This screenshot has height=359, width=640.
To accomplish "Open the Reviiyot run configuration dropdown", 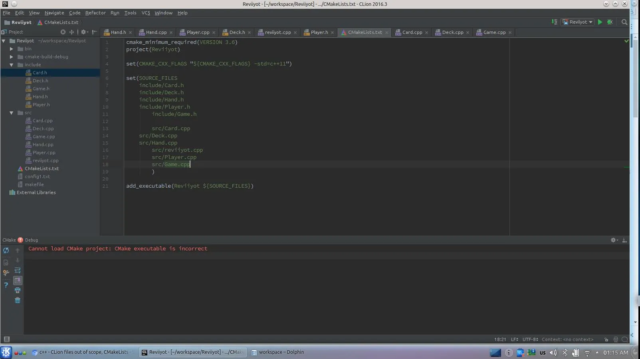I will 578,22.
